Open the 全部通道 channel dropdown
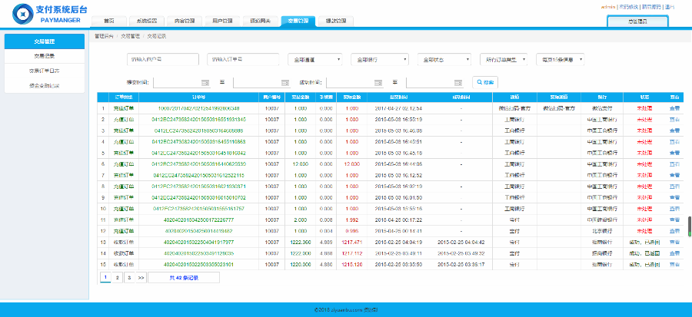Viewport: 692px width, 317px height. 315,59
